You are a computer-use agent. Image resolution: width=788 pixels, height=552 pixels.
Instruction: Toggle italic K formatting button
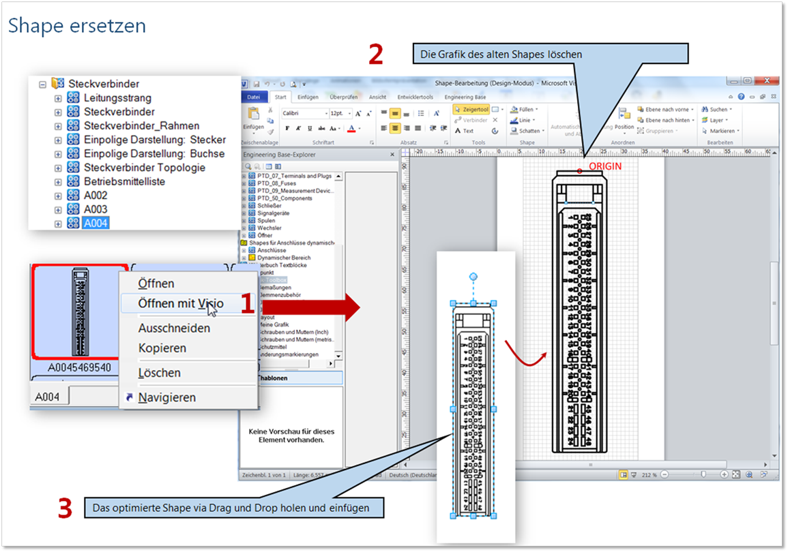pyautogui.click(x=299, y=129)
